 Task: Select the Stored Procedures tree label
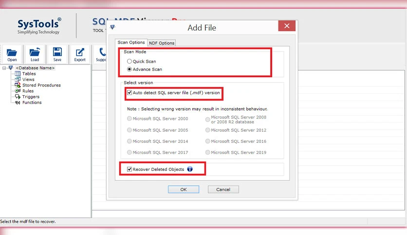click(41, 85)
